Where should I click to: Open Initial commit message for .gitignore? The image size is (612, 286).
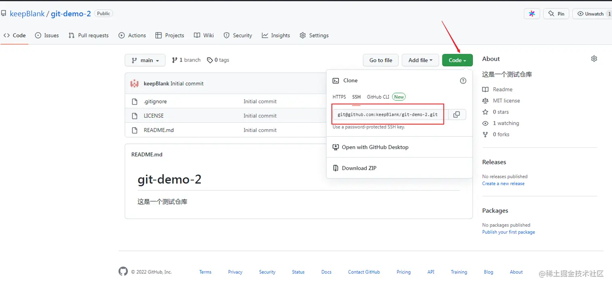coord(260,101)
